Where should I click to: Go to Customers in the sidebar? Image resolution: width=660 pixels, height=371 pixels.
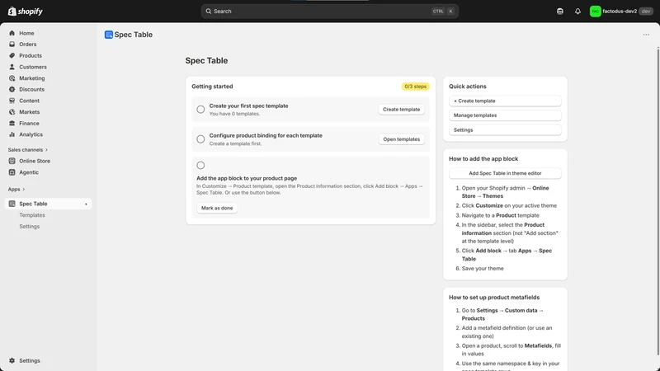[x=33, y=67]
